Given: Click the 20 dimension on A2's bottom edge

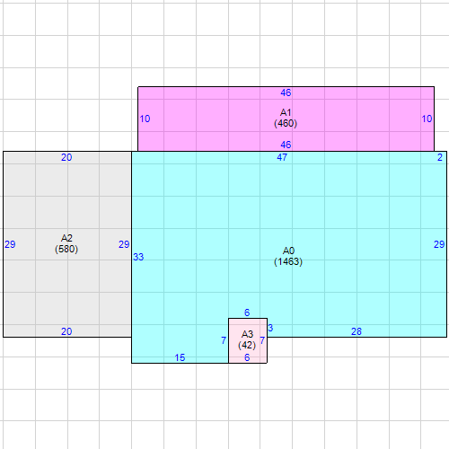Looking at the screenshot, I should pyautogui.click(x=66, y=331).
